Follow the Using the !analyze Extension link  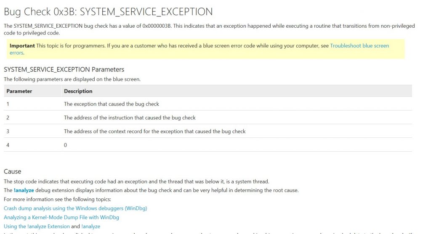[37, 226]
